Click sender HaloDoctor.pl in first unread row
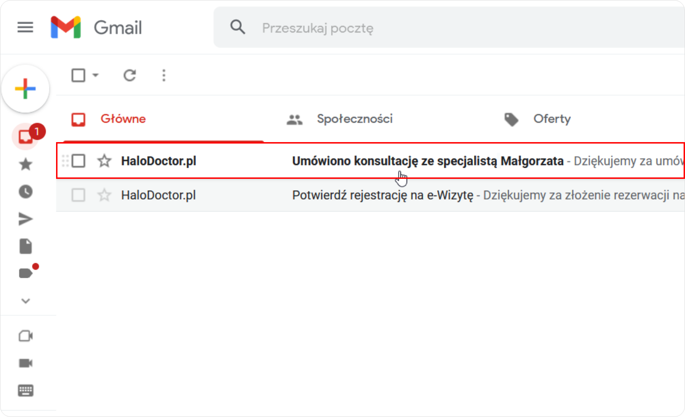This screenshot has width=685, height=417. (159, 161)
